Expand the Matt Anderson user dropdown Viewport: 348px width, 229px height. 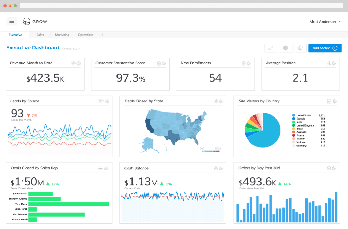[325, 22]
